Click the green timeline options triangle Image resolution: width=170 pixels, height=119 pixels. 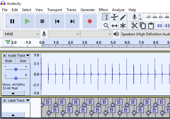pyautogui.click(x=8, y=42)
